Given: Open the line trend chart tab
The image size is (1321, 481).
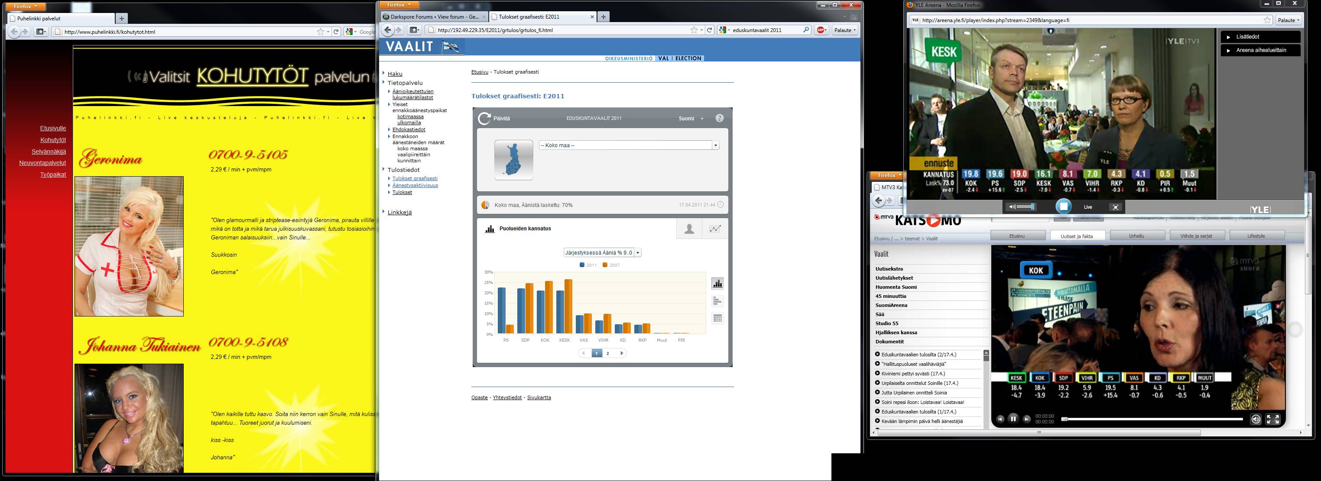Looking at the screenshot, I should point(715,229).
